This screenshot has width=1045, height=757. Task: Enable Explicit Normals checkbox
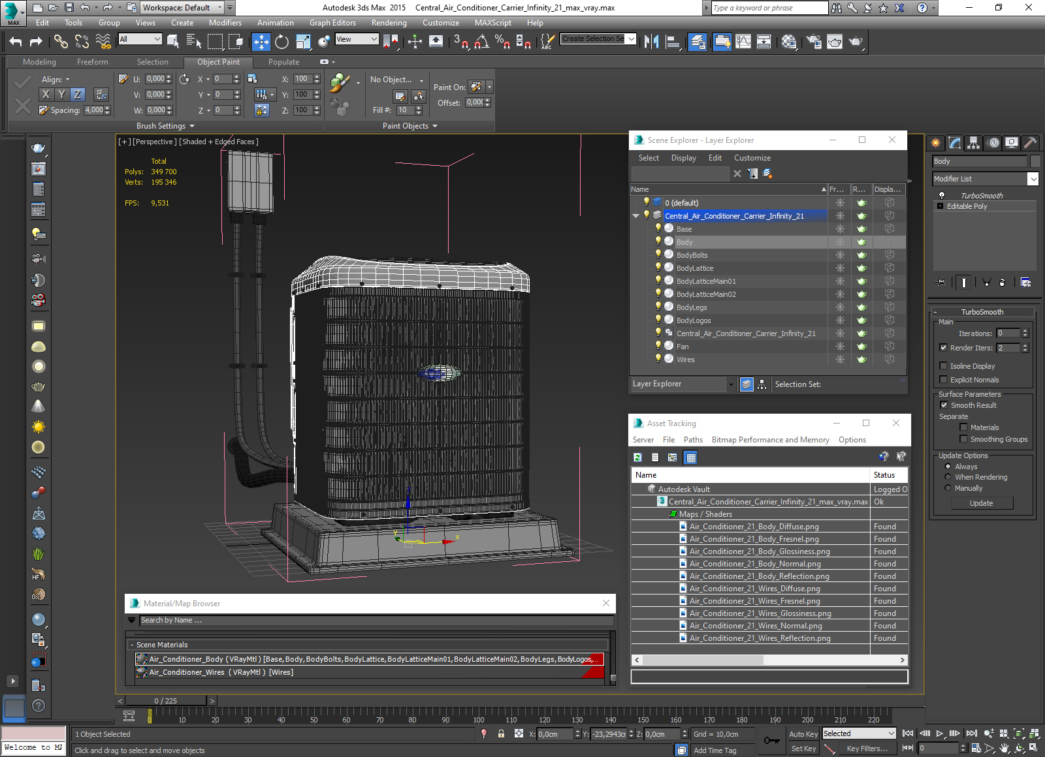(x=943, y=380)
